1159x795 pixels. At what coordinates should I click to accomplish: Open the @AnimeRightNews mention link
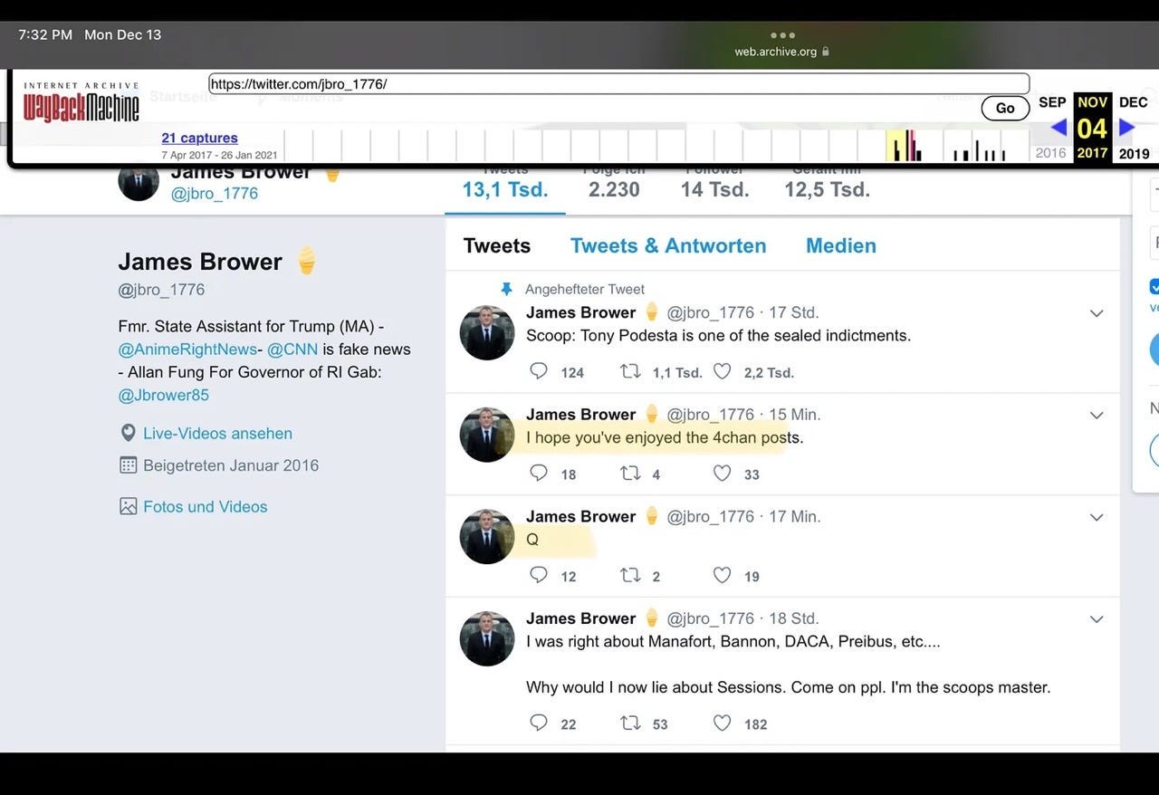(187, 350)
